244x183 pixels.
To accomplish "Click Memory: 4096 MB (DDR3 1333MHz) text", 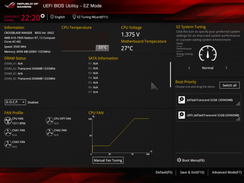I will point(27,52).
